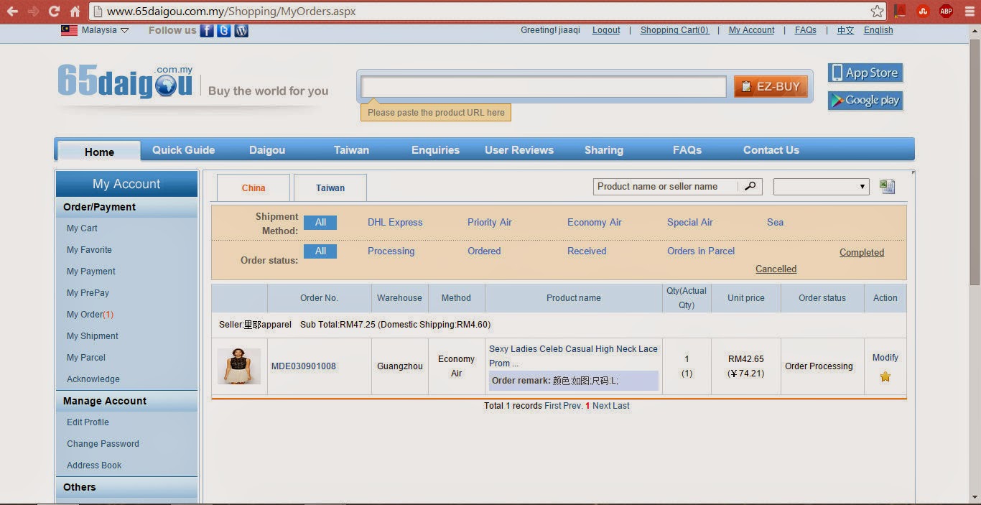
Task: Bookmark the page with the star icon
Action: point(877,11)
